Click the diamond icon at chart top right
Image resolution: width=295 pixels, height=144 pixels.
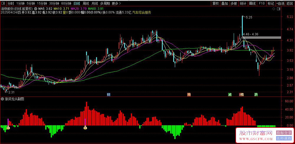point(274,9)
